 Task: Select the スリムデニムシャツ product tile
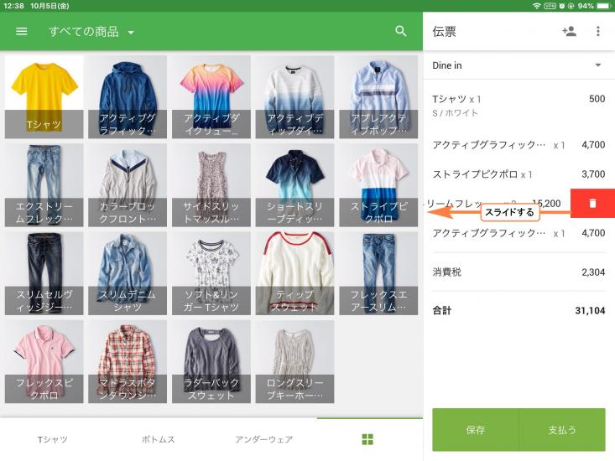[x=128, y=273]
